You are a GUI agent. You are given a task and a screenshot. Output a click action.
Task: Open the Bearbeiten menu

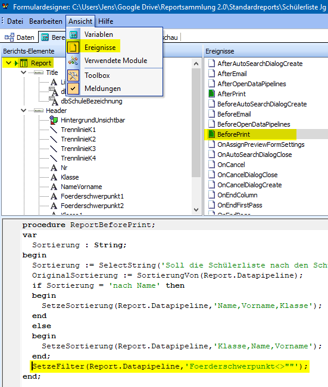46,21
